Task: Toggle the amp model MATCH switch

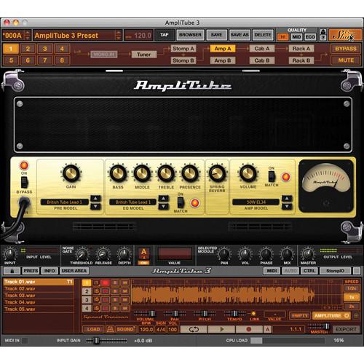Action: click(272, 176)
